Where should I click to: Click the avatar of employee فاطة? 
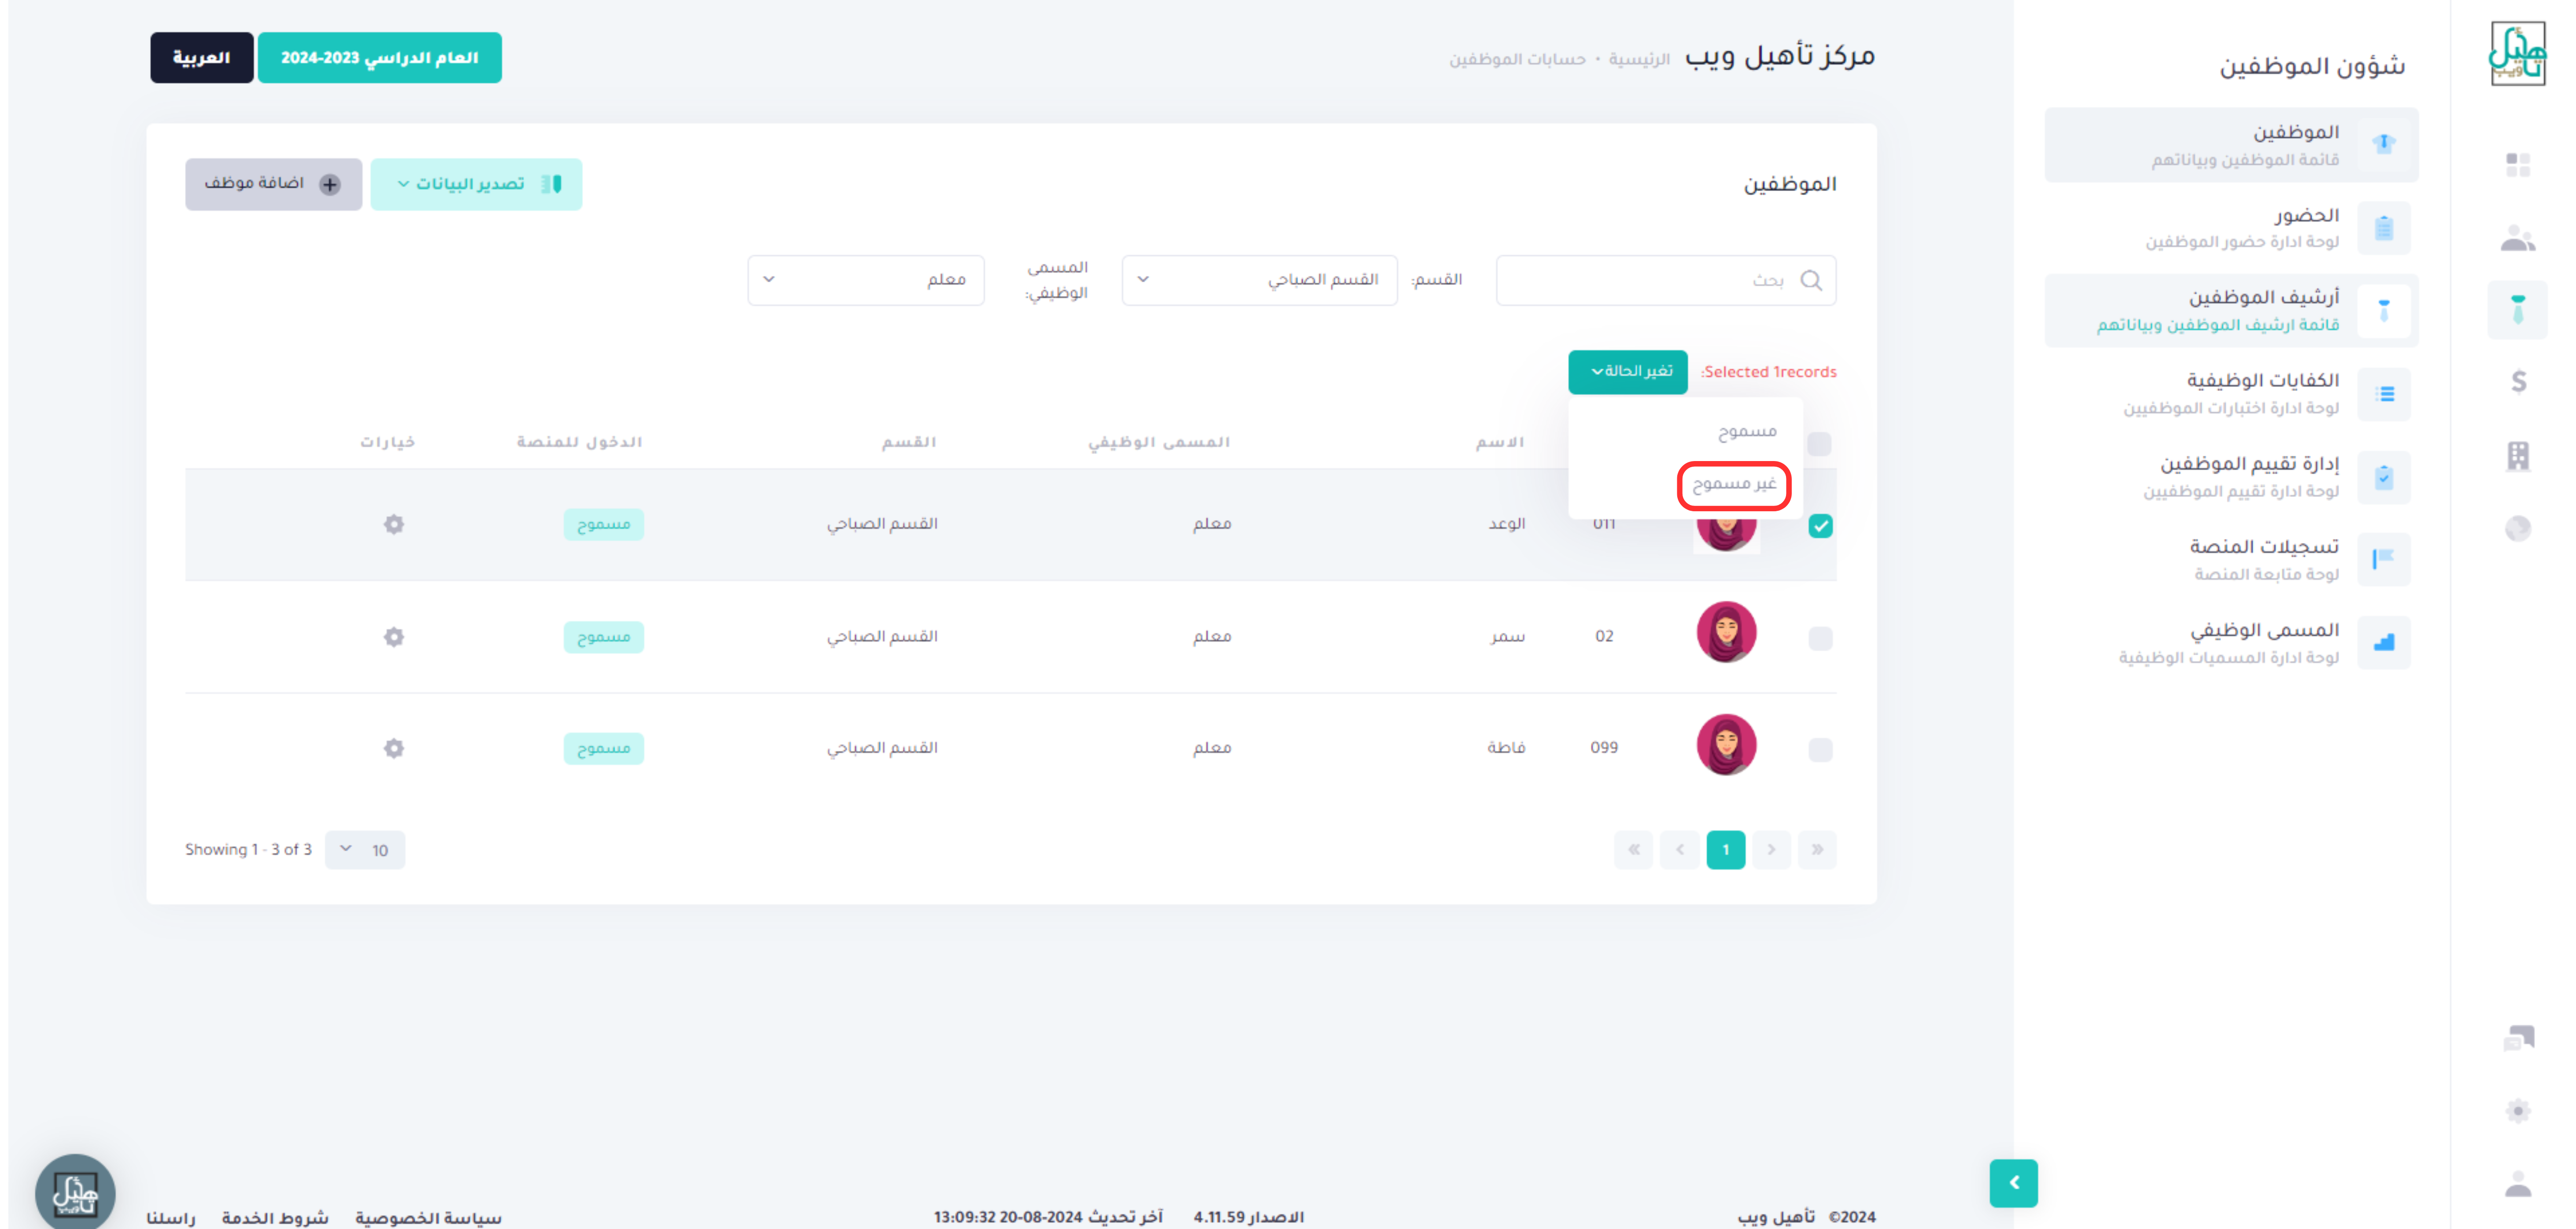[x=1726, y=744]
